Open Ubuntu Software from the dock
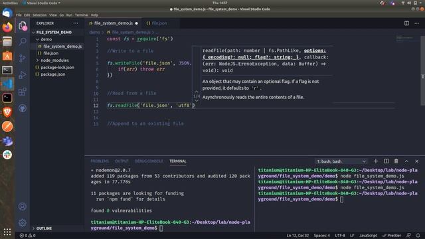Image resolution: width=425 pixels, height=239 pixels. pos(7,56)
